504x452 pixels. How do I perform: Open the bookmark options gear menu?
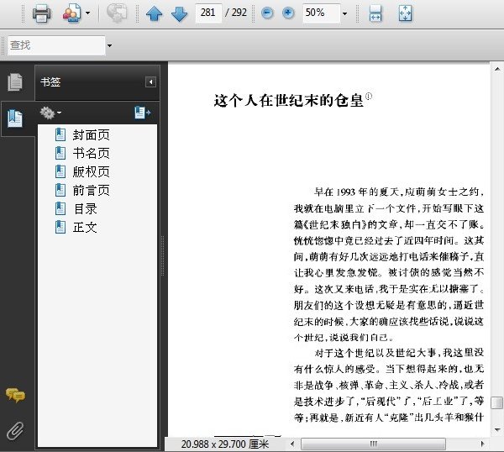(50, 113)
